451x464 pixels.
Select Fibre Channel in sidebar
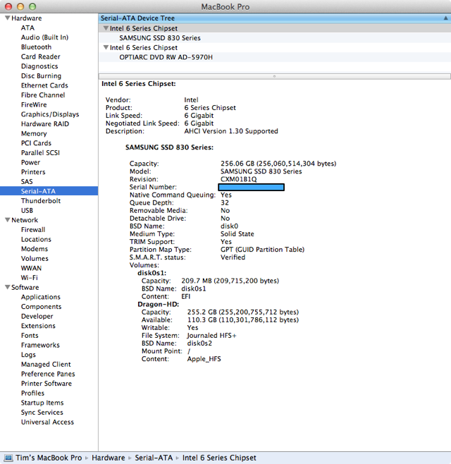click(43, 95)
